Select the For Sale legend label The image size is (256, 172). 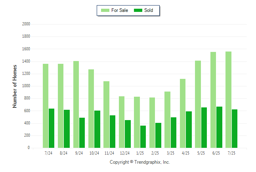coord(120,10)
